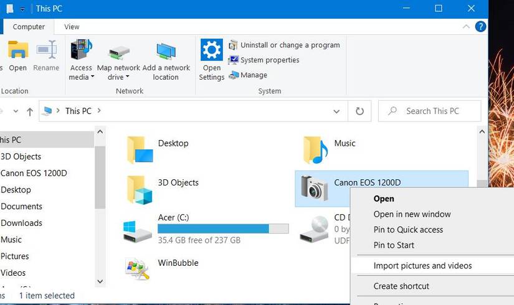
Task: Choose Open in new window
Action: (x=412, y=214)
